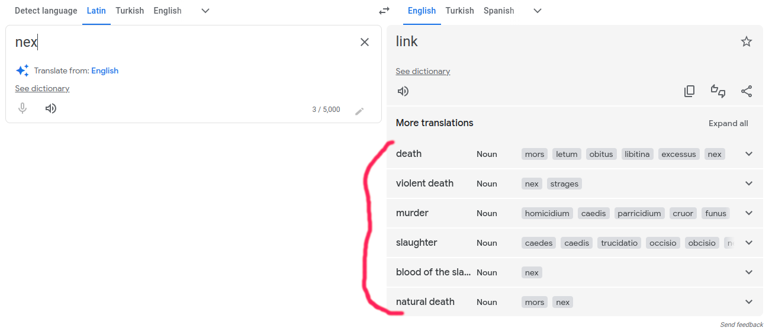
Task: Expand the 'slaughter' translation row
Action: 749,243
